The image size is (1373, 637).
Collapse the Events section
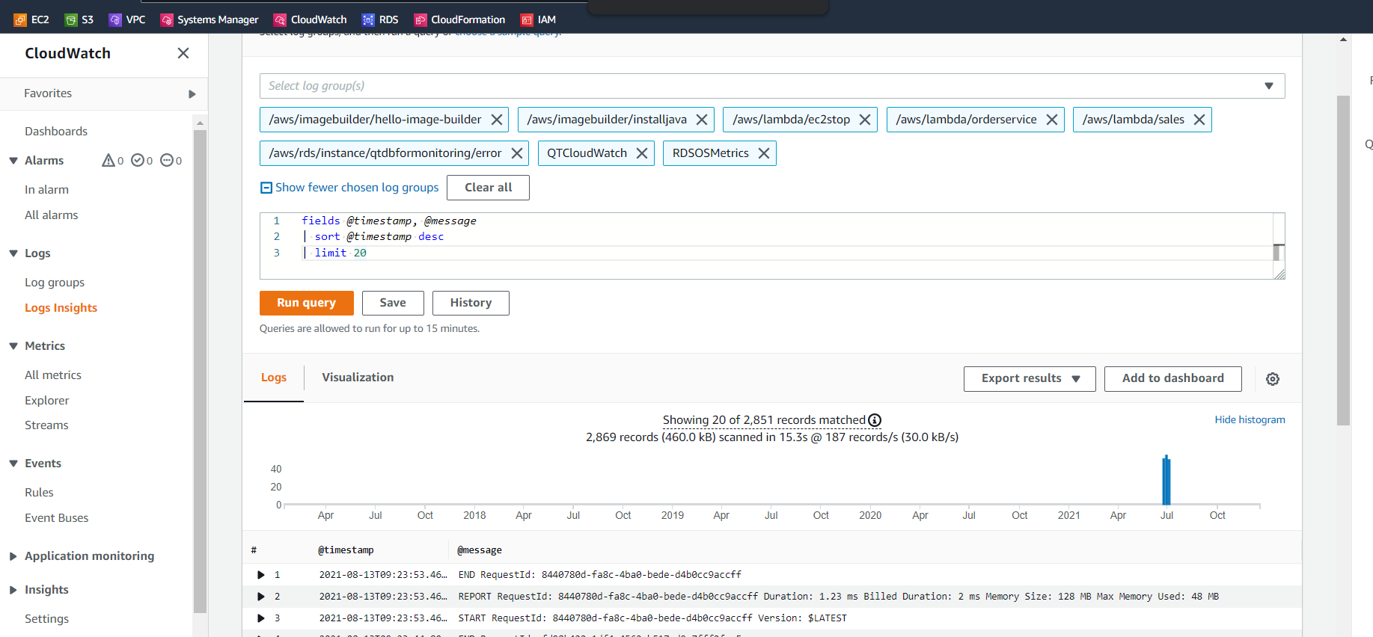[13, 464]
